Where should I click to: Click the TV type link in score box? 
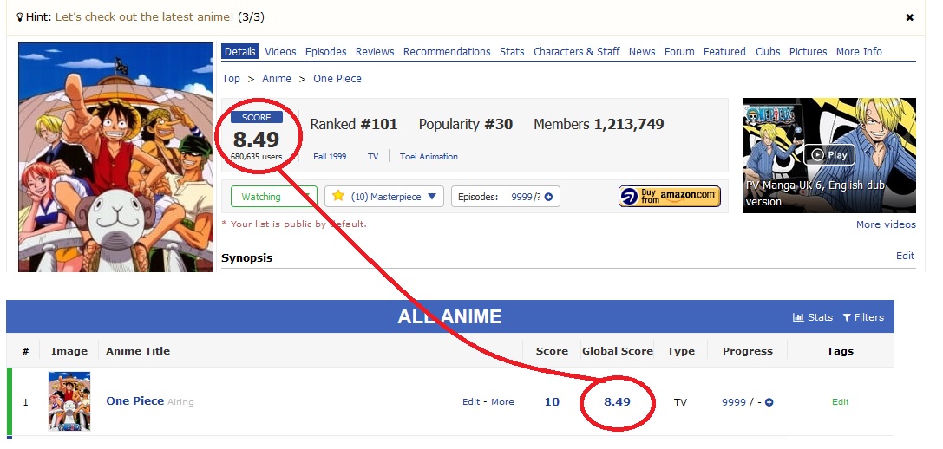(373, 156)
